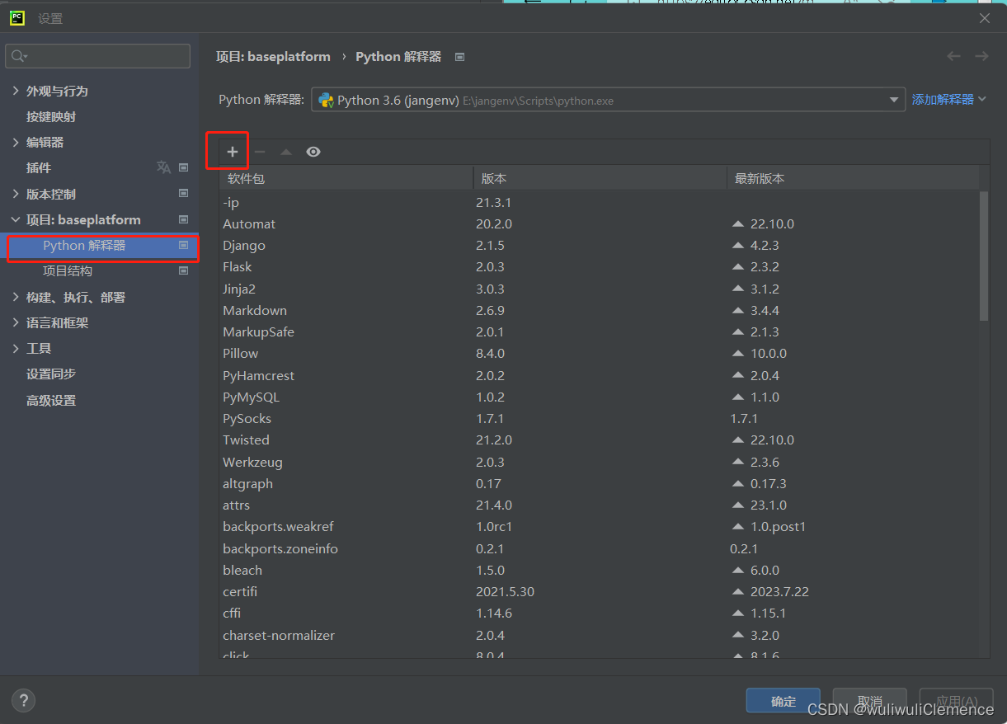Viewport: 1007px width, 724px height.
Task: Select the Pillow package row
Action: pyautogui.click(x=599, y=354)
